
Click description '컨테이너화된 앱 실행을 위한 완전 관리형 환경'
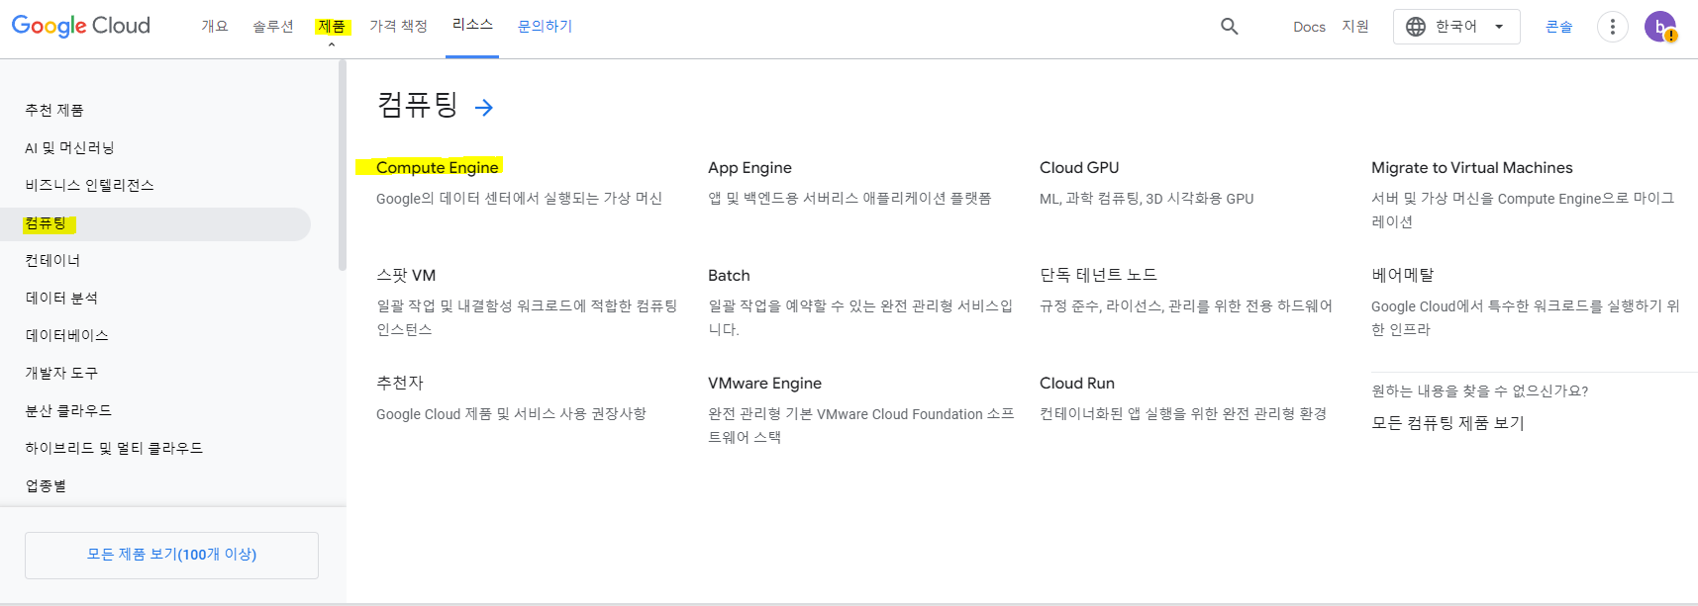[x=1183, y=413]
